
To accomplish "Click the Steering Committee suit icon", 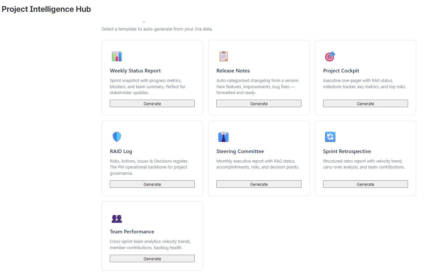I will point(223,137).
